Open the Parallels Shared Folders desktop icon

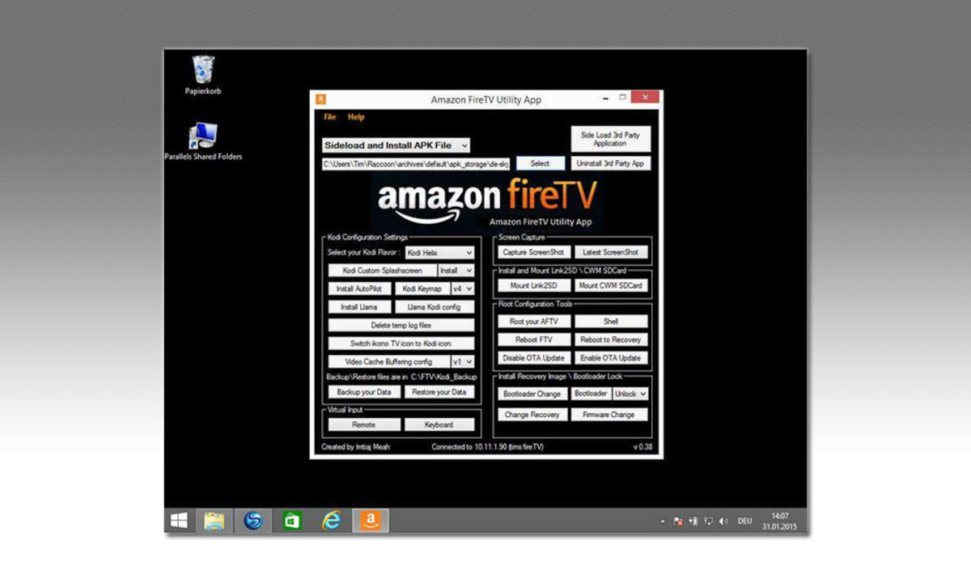click(203, 141)
